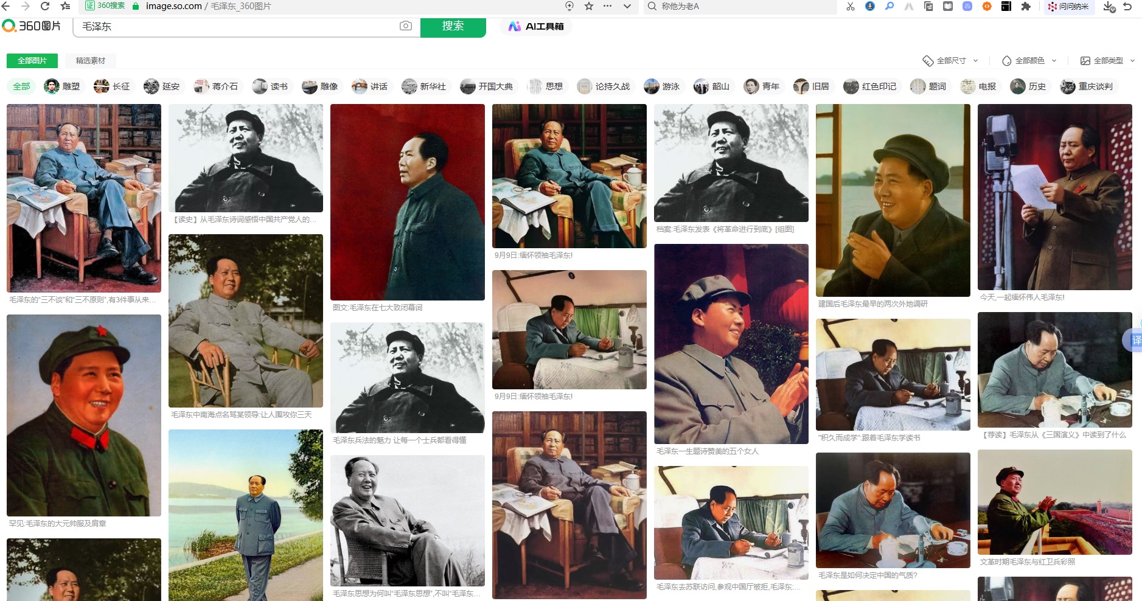Viewport: 1142px width, 601px height.
Task: Click the green 搜索 search button
Action: (453, 26)
